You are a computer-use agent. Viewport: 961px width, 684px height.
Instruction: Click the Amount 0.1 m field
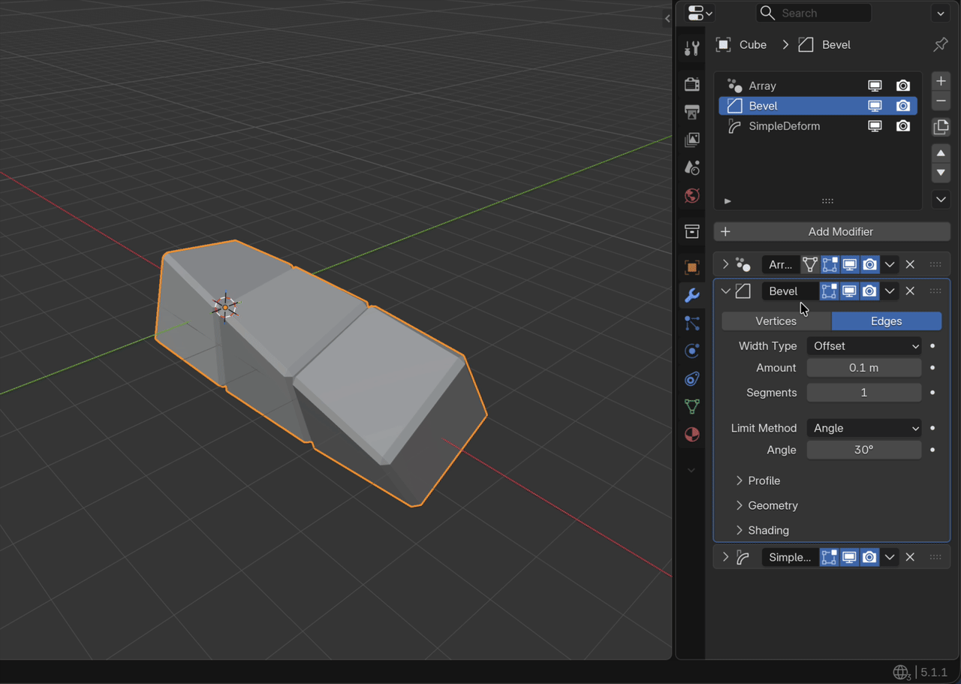pyautogui.click(x=864, y=368)
